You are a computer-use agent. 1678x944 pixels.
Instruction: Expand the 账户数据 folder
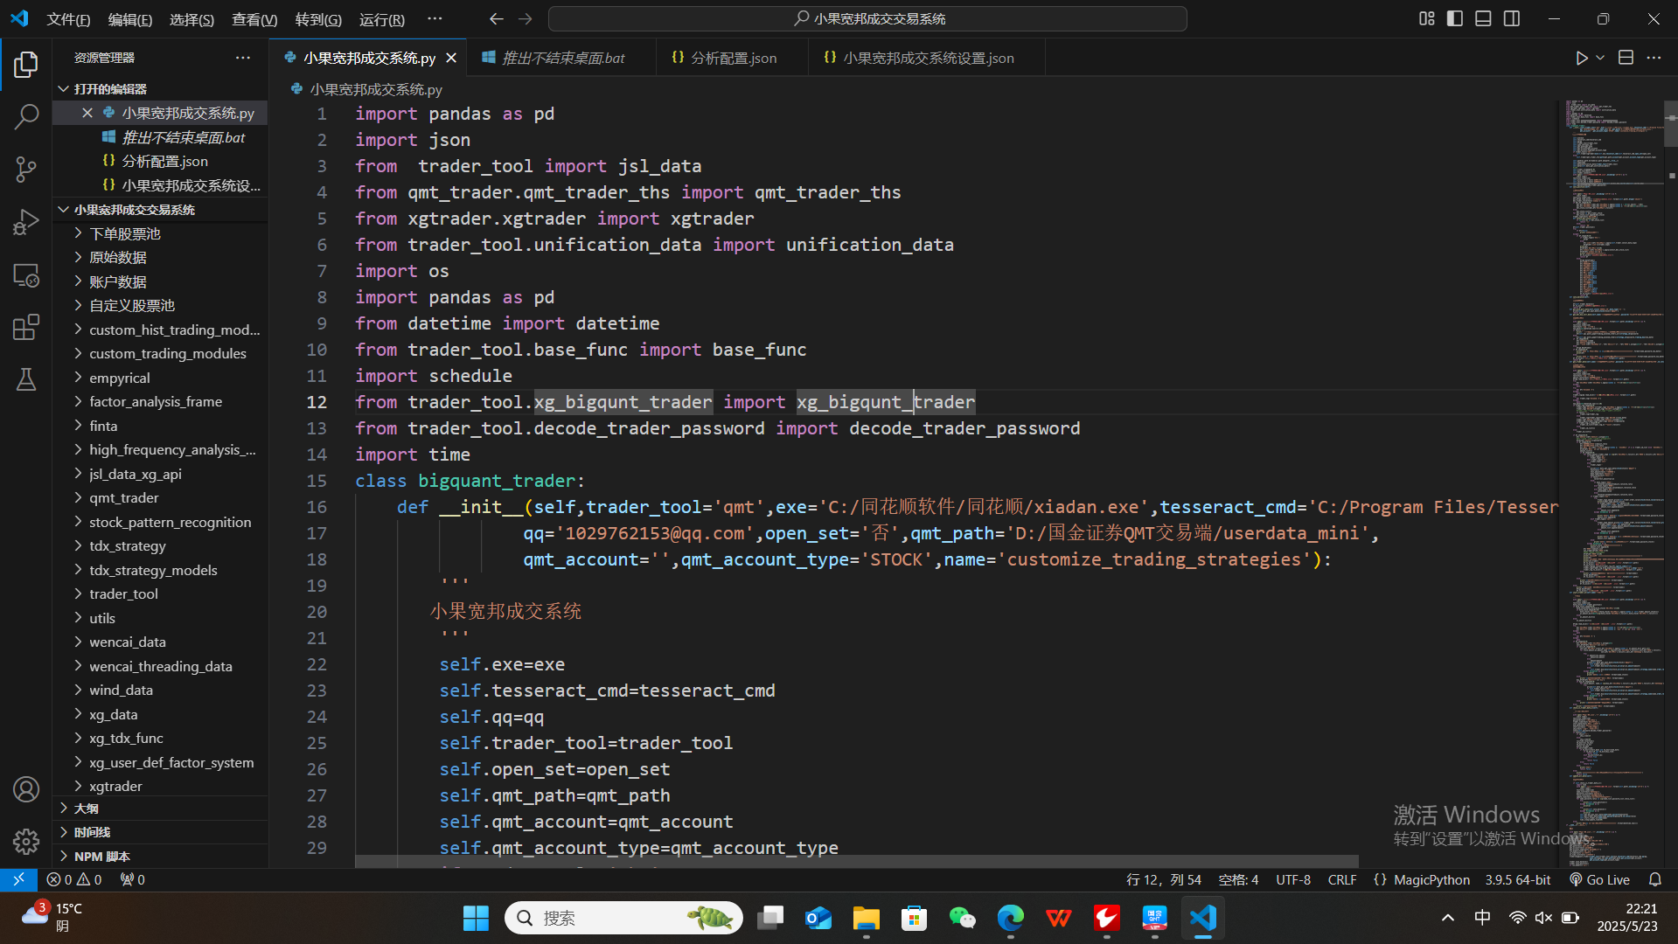160,281
